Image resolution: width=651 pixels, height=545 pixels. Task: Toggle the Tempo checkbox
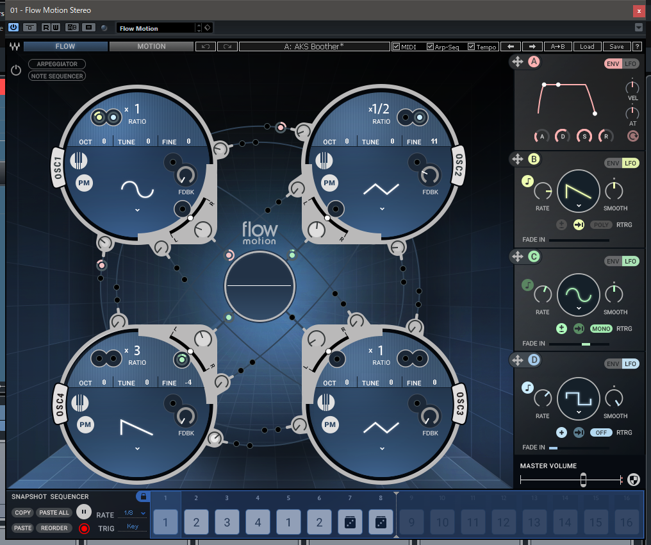click(x=471, y=47)
